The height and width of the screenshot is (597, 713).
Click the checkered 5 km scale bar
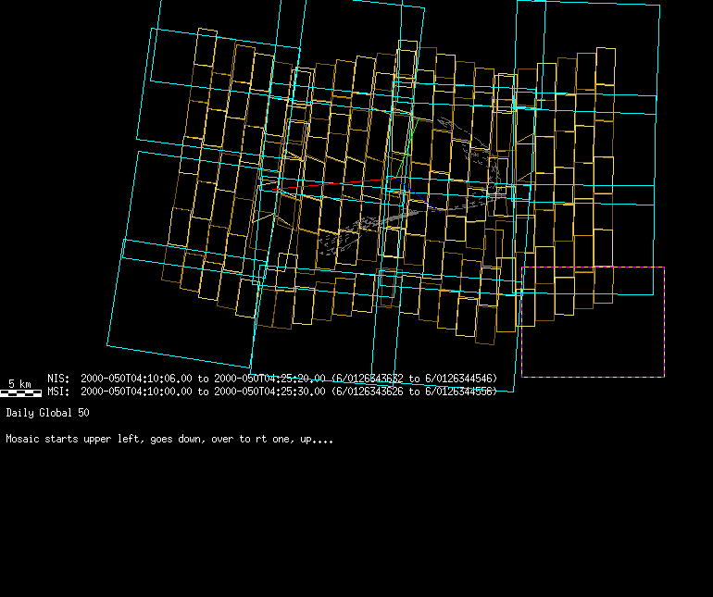(x=20, y=392)
